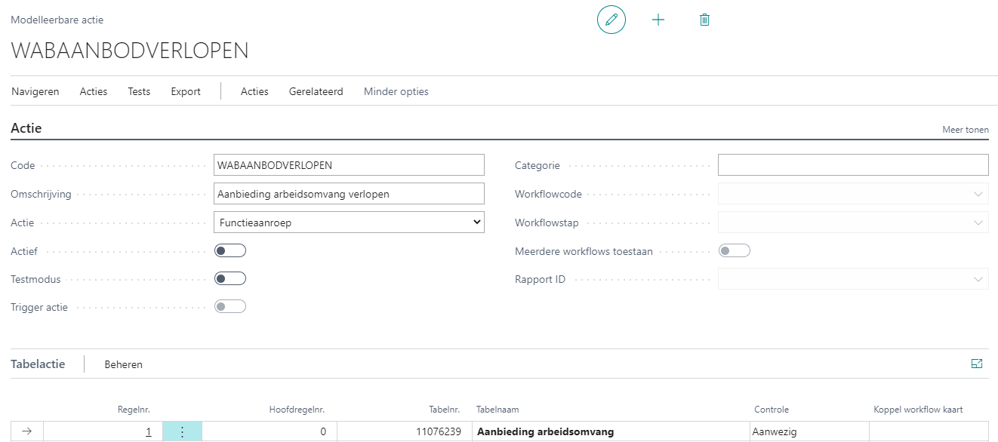Image resolution: width=998 pixels, height=442 pixels.
Task: Open the Export menu
Action: point(186,91)
